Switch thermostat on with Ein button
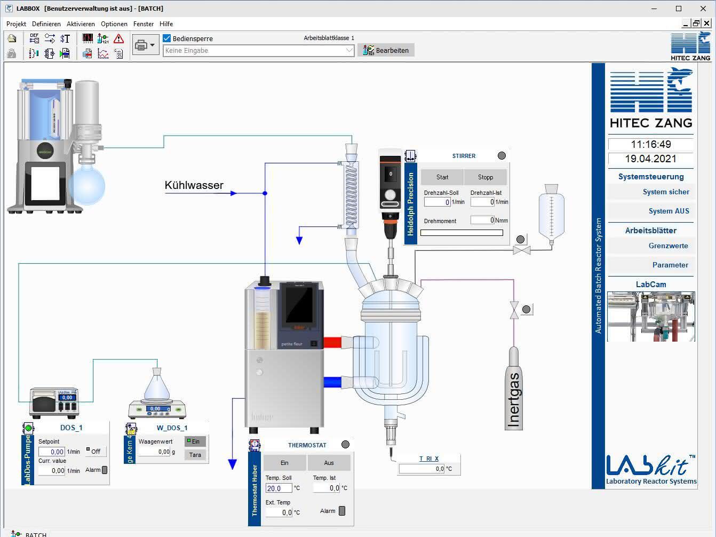This screenshot has height=537, width=716. 285,463
